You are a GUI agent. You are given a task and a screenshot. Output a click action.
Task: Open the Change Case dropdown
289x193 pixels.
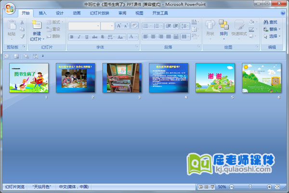point(121,37)
